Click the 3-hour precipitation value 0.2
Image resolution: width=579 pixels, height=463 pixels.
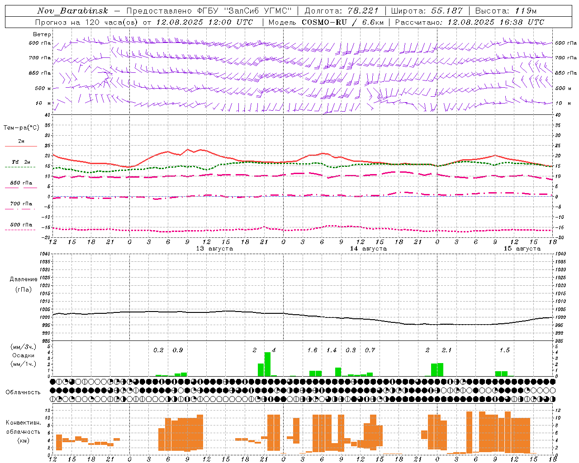(158, 350)
